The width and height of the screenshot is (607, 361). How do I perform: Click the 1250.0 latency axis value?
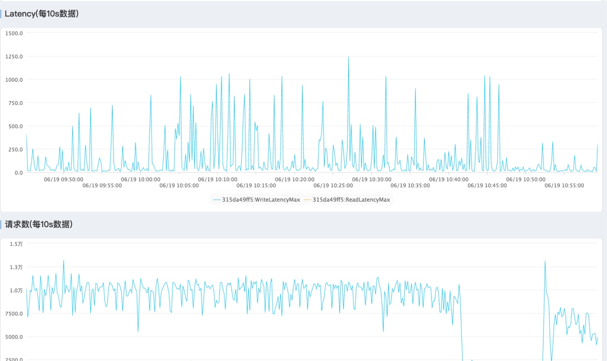(14, 56)
